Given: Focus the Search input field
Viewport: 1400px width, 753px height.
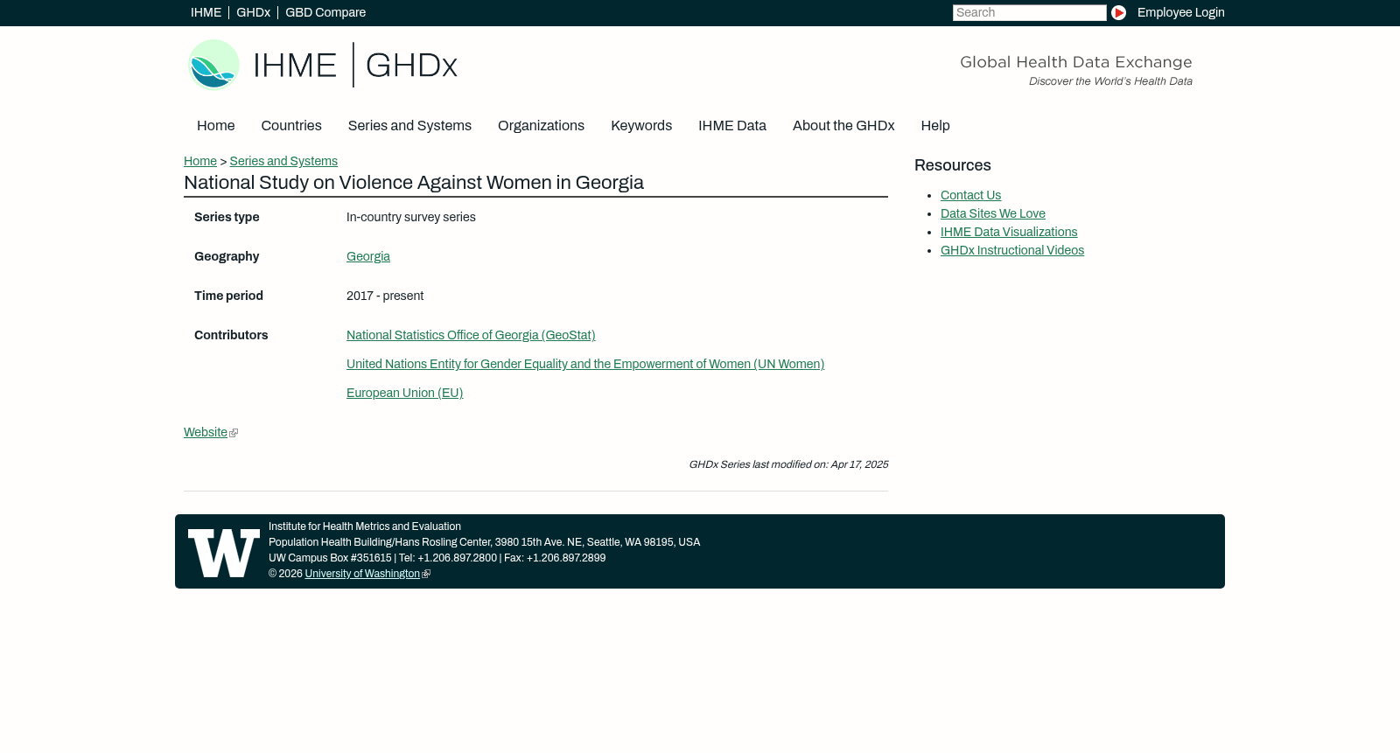Looking at the screenshot, I should pyautogui.click(x=1029, y=13).
